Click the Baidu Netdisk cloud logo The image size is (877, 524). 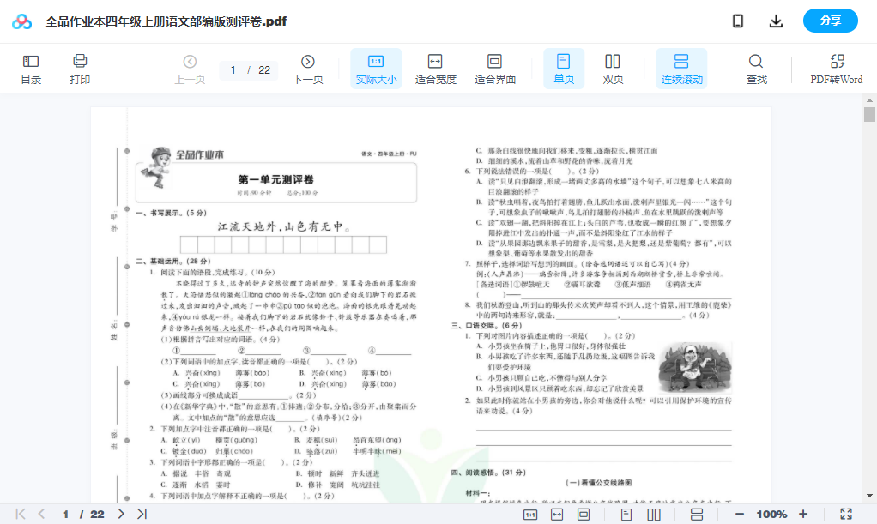point(21,21)
